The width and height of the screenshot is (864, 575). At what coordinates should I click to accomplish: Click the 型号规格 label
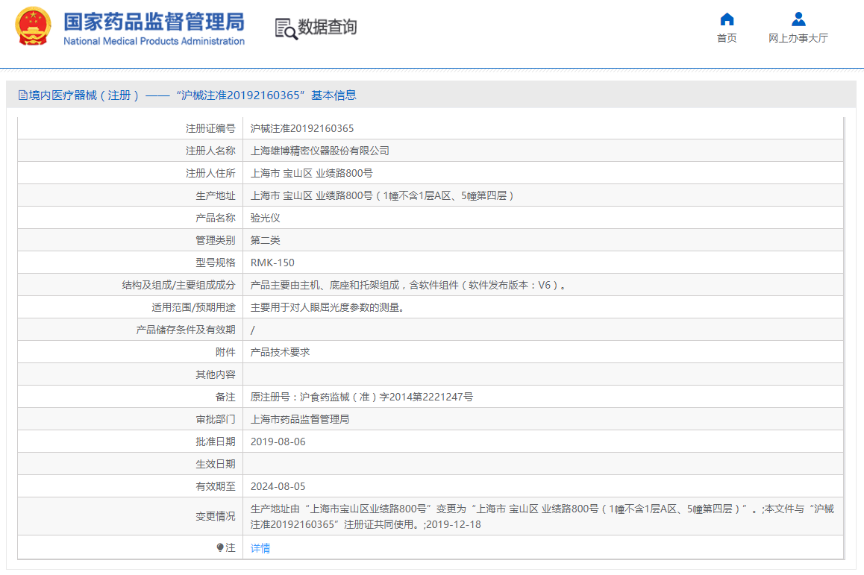pyautogui.click(x=216, y=263)
